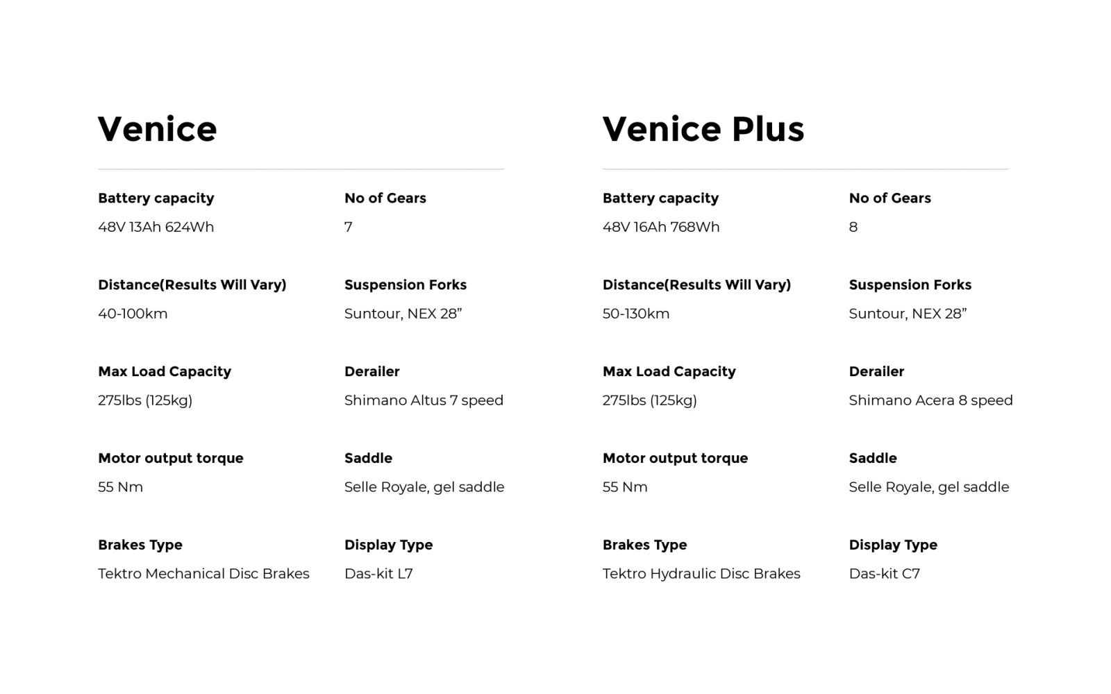This screenshot has height=694, width=1111.
Task: Click Venice's Battery capacity label
Action: coord(156,198)
